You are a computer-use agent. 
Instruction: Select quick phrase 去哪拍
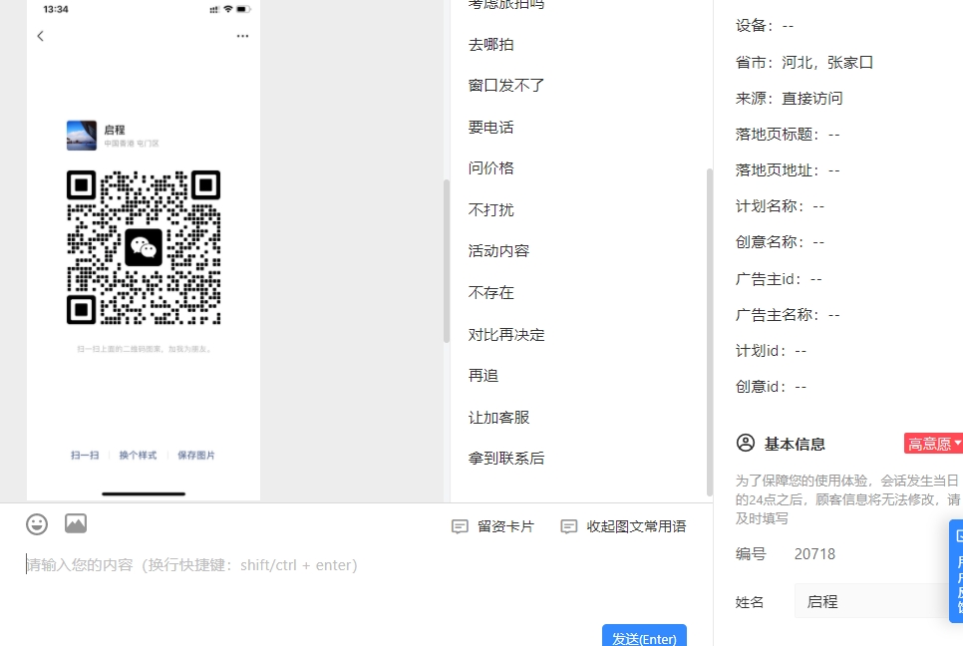pyautogui.click(x=490, y=45)
